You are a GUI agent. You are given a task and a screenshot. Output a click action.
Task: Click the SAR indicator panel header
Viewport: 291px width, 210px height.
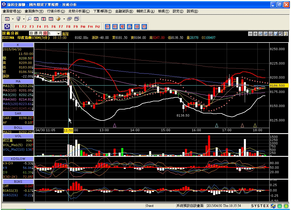click(x=18, y=113)
